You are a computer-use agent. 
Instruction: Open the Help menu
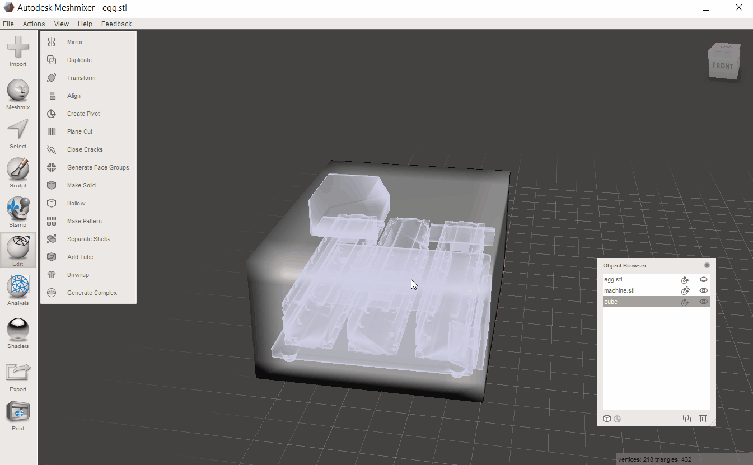tap(85, 24)
